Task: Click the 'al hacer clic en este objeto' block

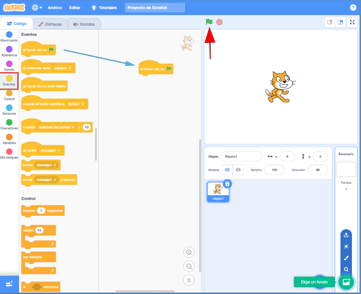Action: pos(44,85)
